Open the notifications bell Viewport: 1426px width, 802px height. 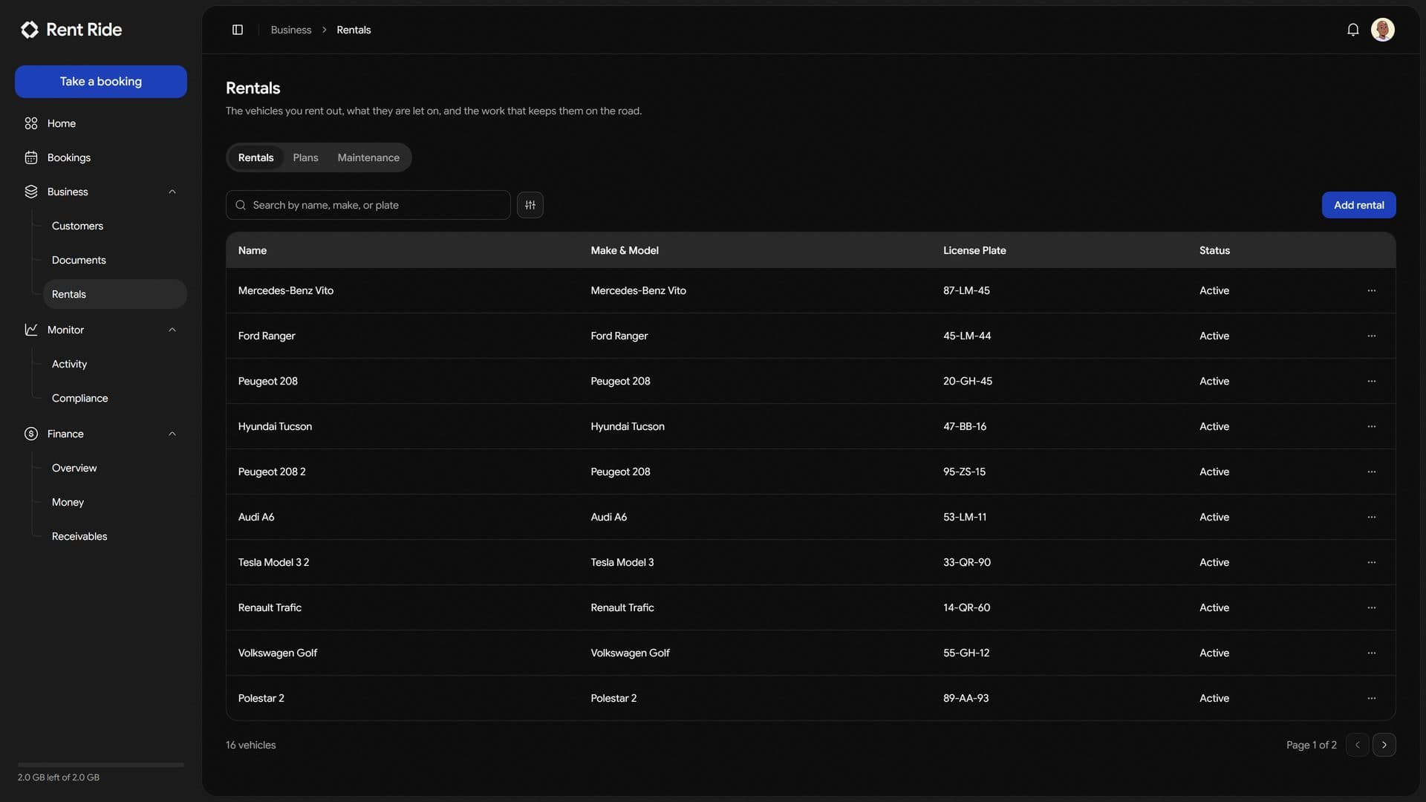click(1353, 30)
